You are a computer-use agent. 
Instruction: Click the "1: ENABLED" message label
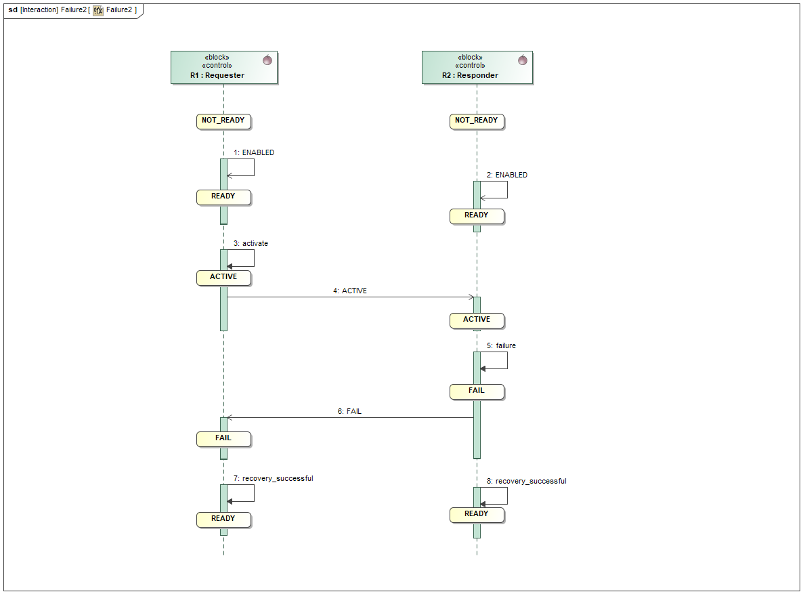[x=254, y=153]
